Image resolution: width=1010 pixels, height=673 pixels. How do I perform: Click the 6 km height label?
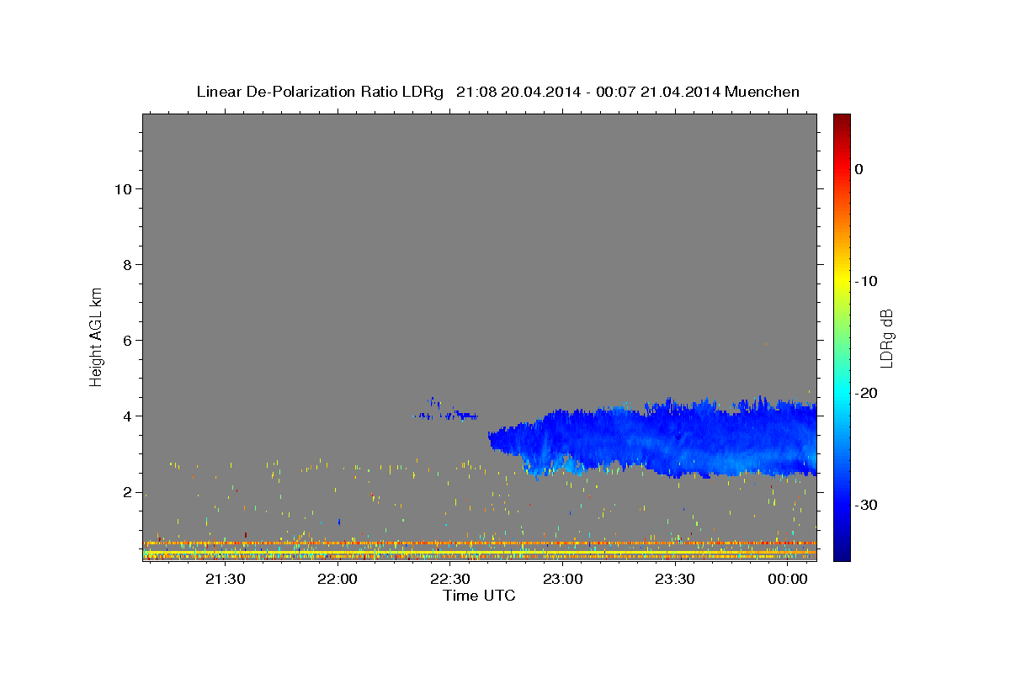pos(126,340)
